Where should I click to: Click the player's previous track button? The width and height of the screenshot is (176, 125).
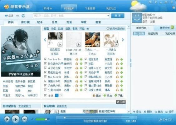7,119
